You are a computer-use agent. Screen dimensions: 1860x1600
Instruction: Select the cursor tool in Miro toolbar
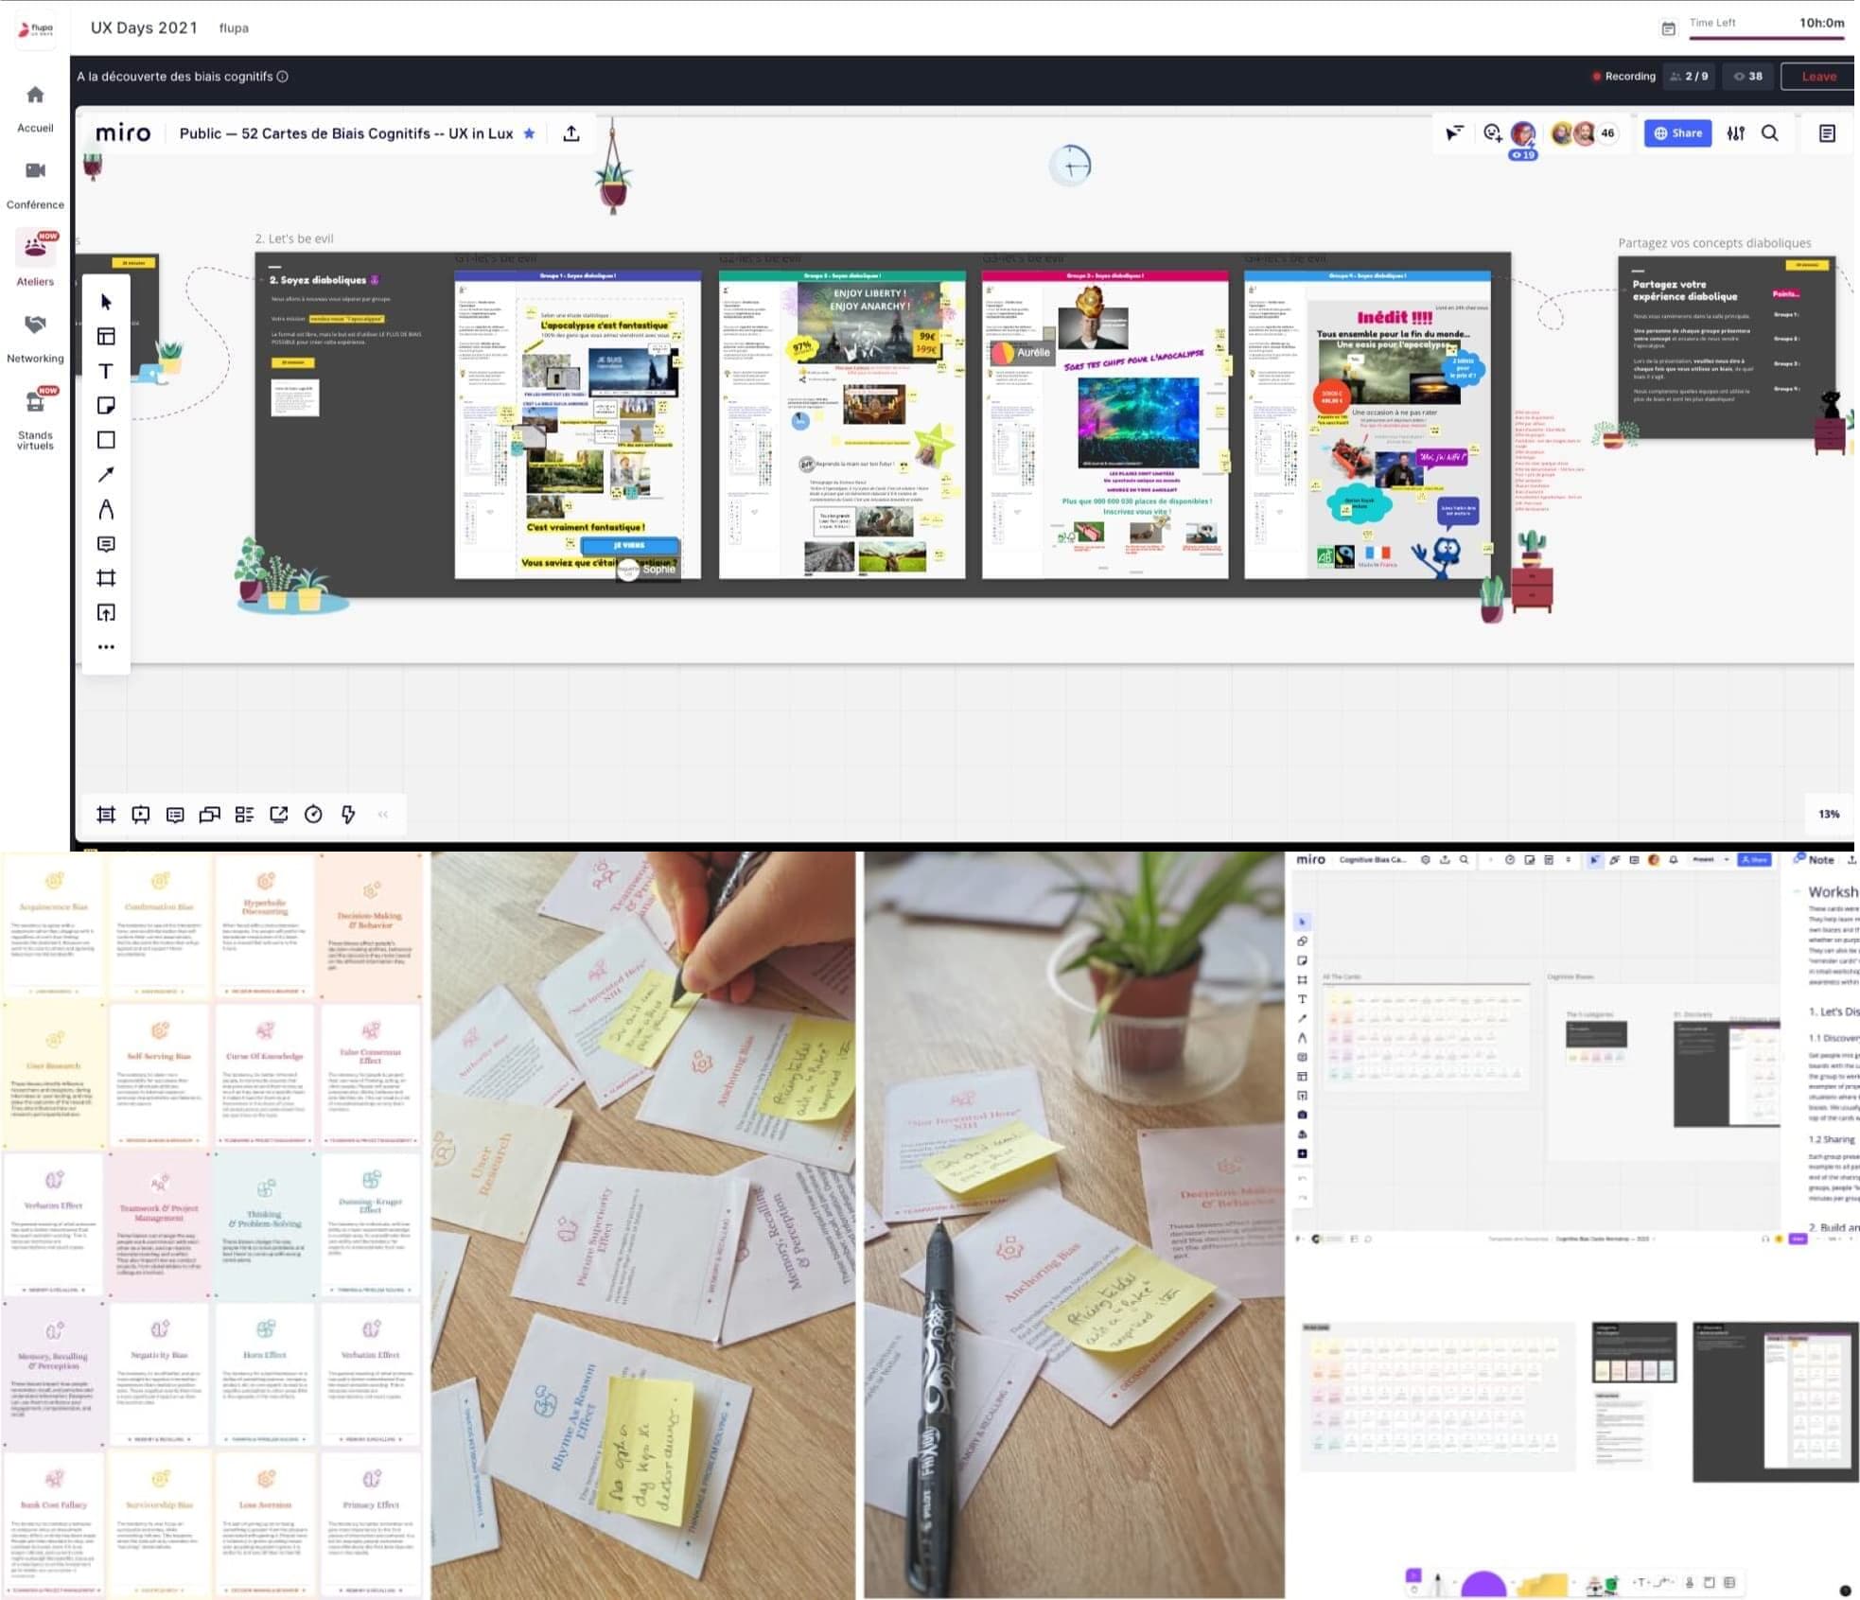tap(106, 302)
